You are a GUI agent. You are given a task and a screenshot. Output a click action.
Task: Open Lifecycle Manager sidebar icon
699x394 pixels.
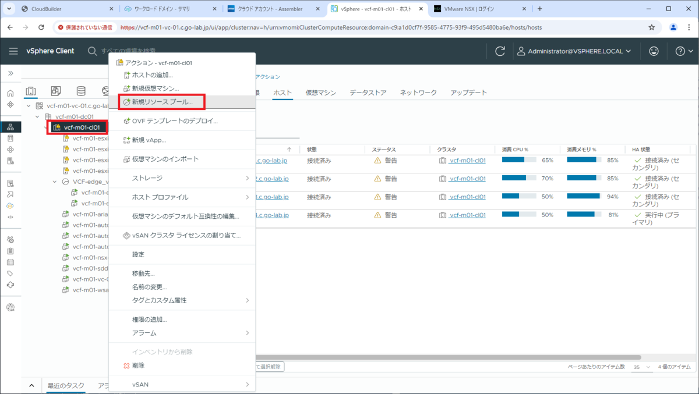pyautogui.click(x=10, y=285)
